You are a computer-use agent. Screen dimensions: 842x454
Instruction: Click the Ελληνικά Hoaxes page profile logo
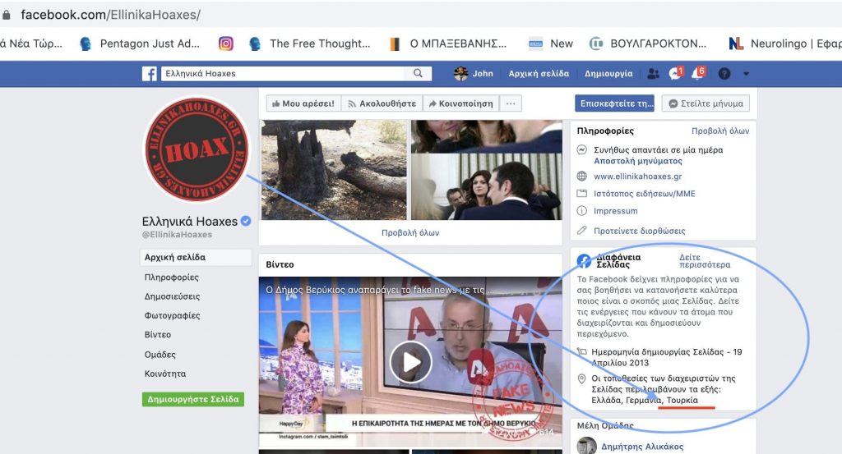[x=196, y=149]
